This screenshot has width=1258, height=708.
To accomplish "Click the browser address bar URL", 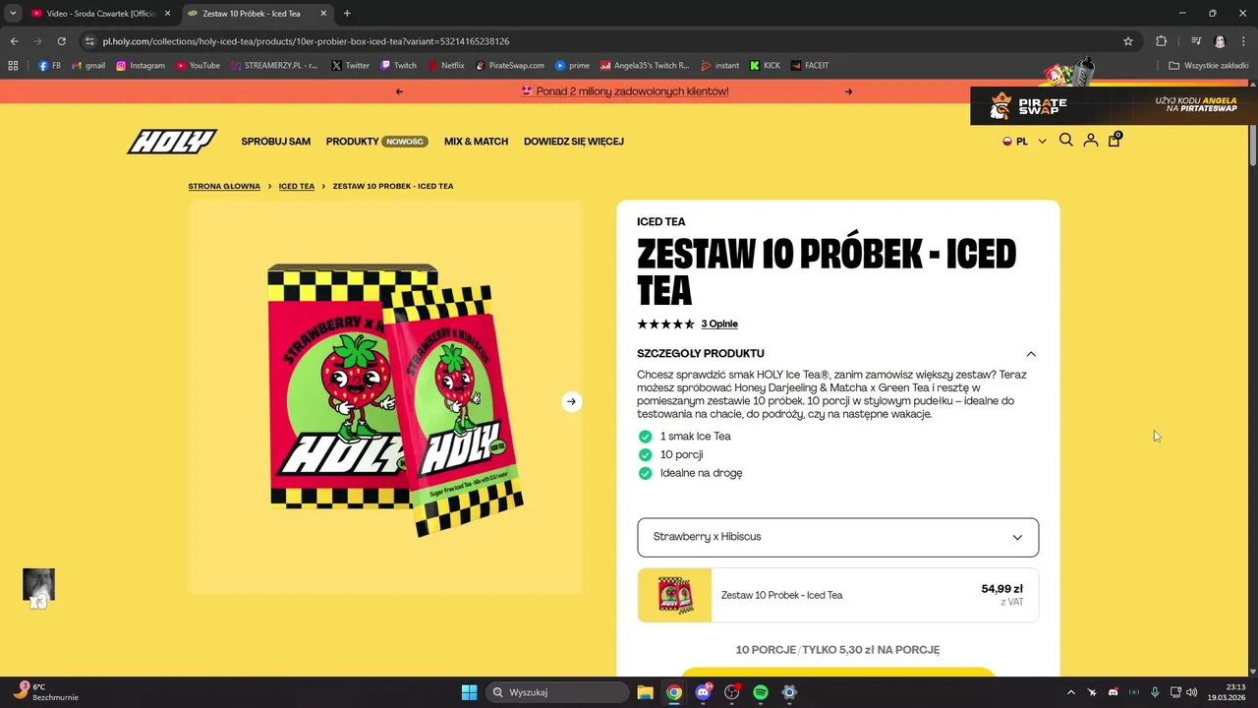I will click(x=306, y=41).
